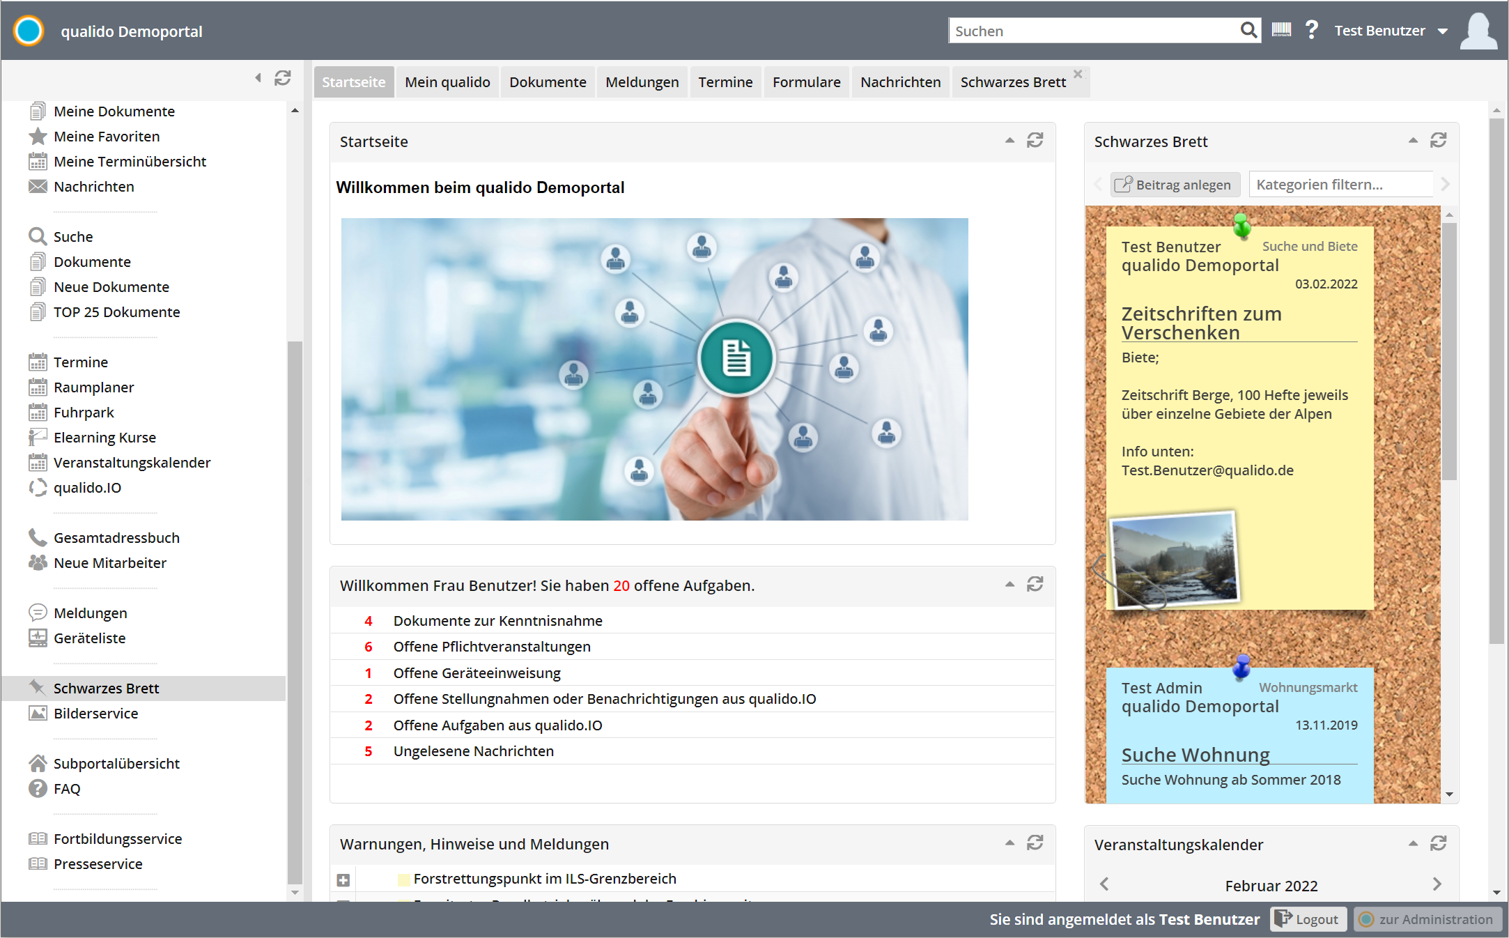The width and height of the screenshot is (1509, 938).
Task: Collapse the Veranstaltungskalender panel
Action: [x=1413, y=844]
